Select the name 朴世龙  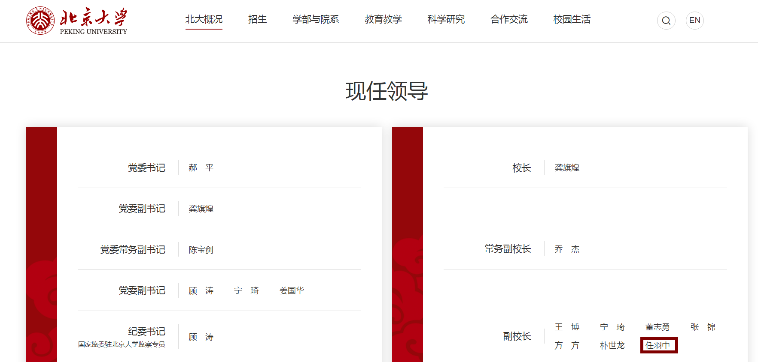point(612,345)
